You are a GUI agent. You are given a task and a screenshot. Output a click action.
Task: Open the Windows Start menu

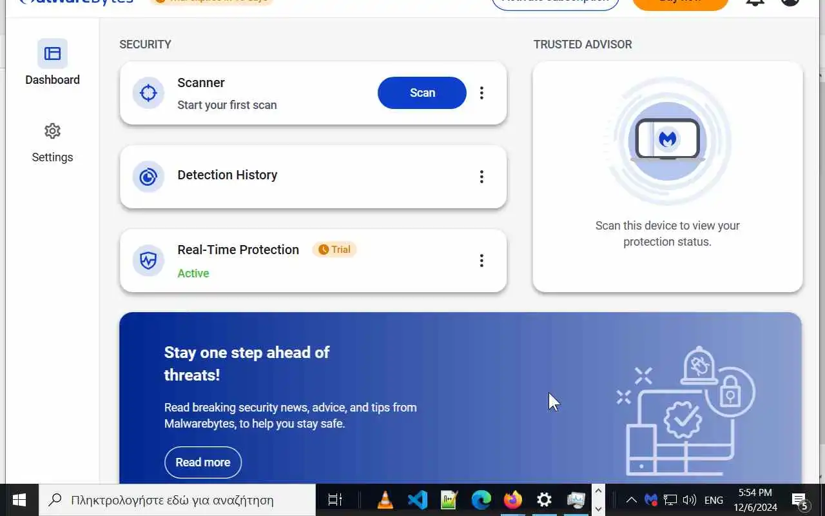19,500
